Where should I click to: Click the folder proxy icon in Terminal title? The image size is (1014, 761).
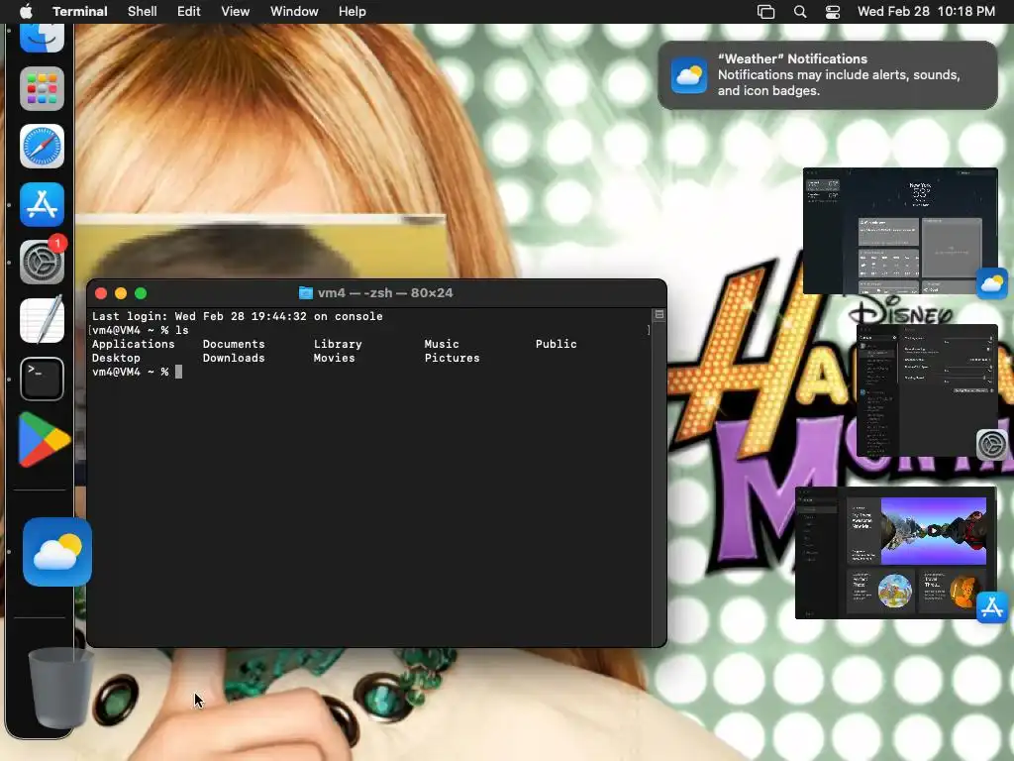click(x=306, y=293)
